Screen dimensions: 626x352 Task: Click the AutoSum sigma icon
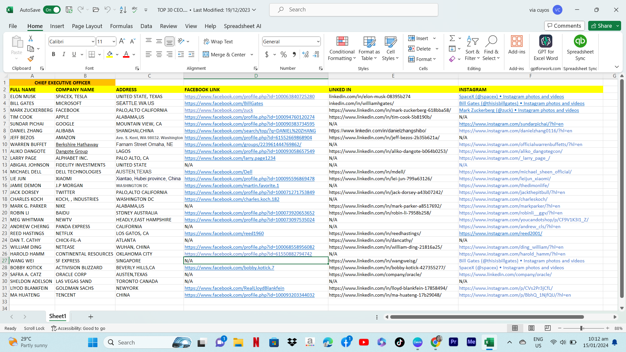point(452,38)
